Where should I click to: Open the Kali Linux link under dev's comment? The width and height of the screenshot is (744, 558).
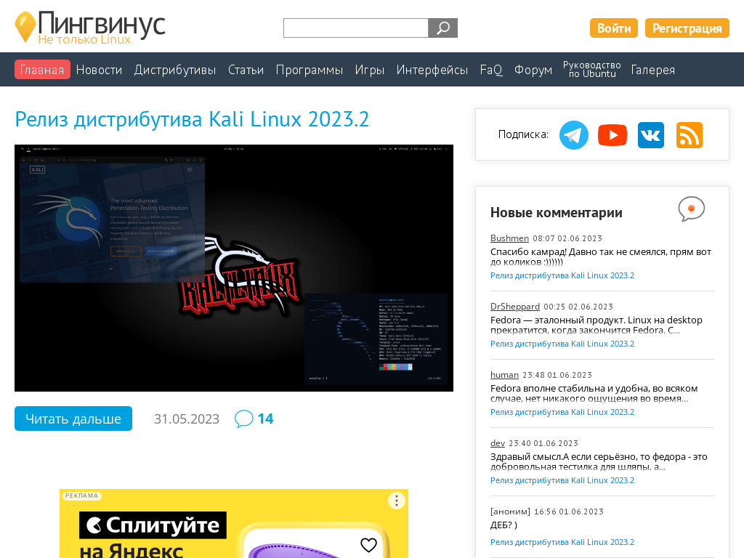(x=562, y=481)
